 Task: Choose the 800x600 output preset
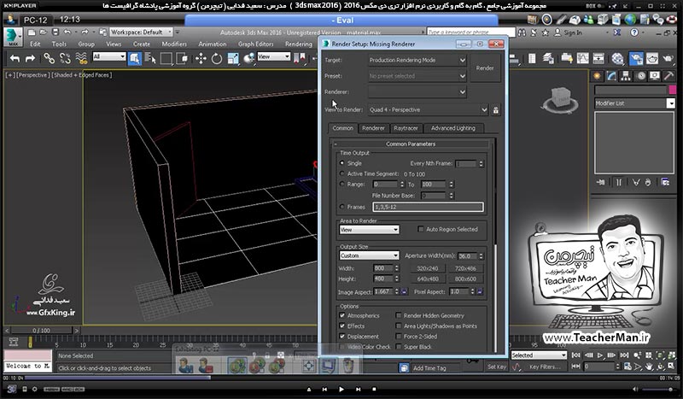click(x=465, y=279)
